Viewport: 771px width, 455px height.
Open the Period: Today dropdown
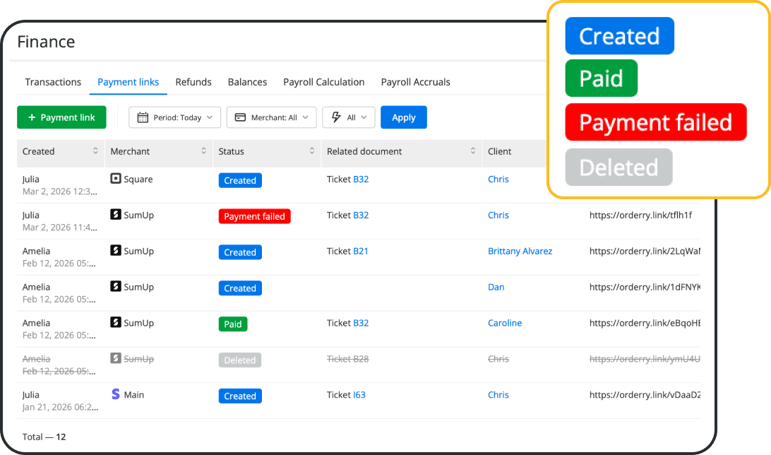tap(174, 117)
